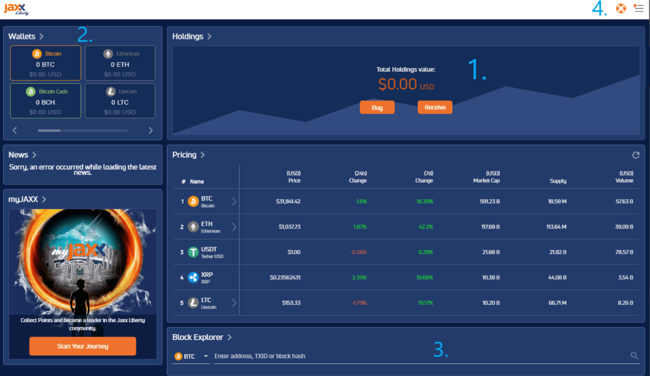The height and width of the screenshot is (376, 650).
Task: Open the LTC row details chevron
Action: click(x=234, y=302)
